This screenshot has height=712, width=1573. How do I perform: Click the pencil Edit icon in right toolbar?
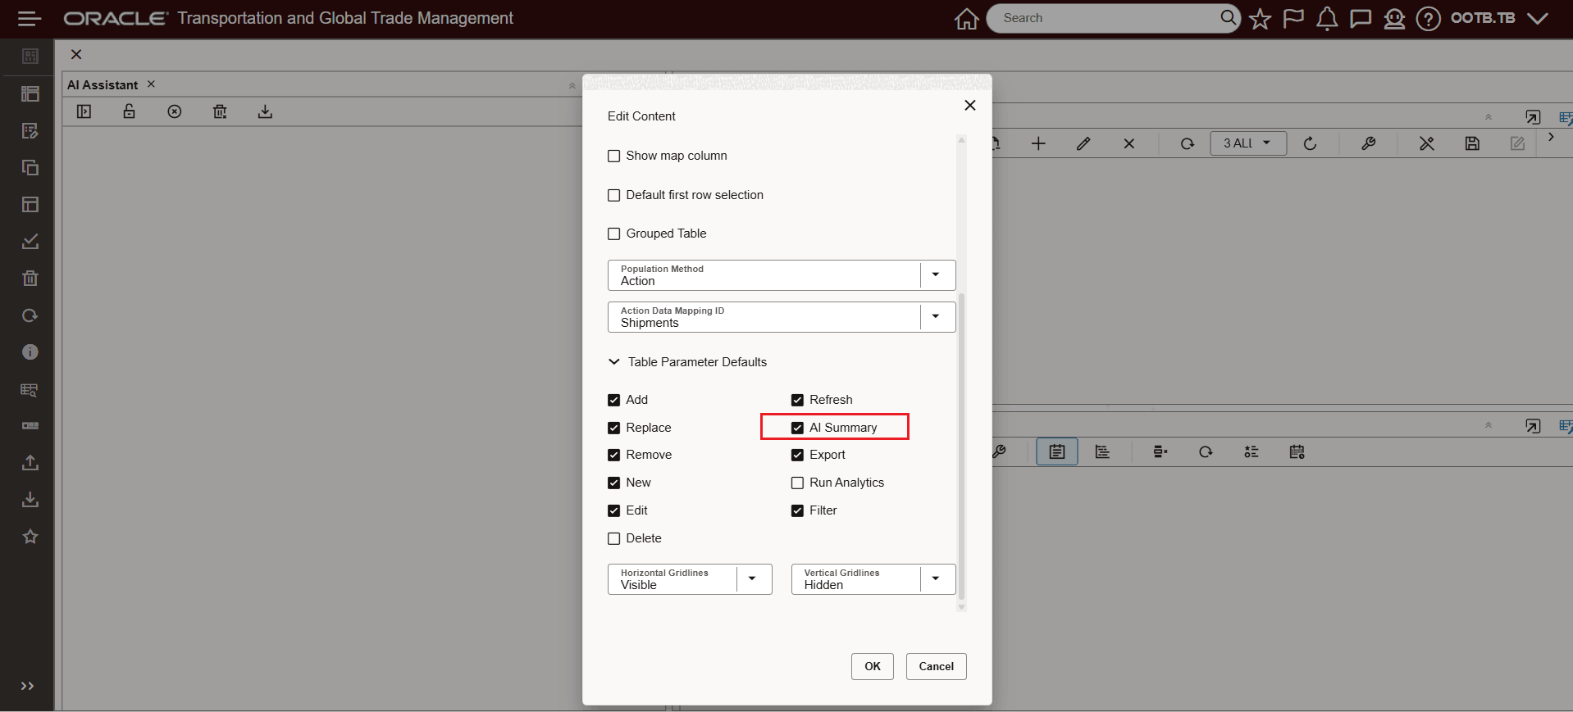[1083, 143]
